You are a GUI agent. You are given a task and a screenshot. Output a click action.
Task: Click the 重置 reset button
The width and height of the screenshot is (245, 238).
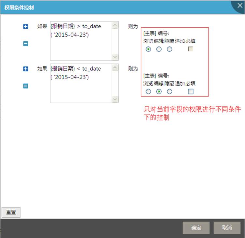pyautogui.click(x=11, y=212)
